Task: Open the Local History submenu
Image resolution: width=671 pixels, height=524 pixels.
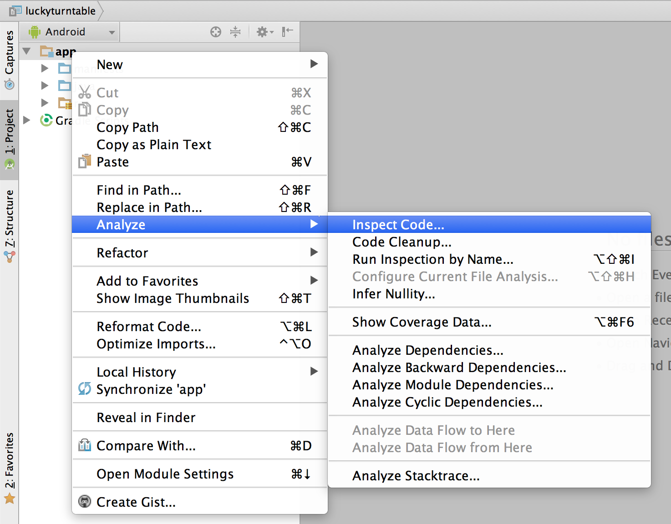Action: click(x=200, y=372)
